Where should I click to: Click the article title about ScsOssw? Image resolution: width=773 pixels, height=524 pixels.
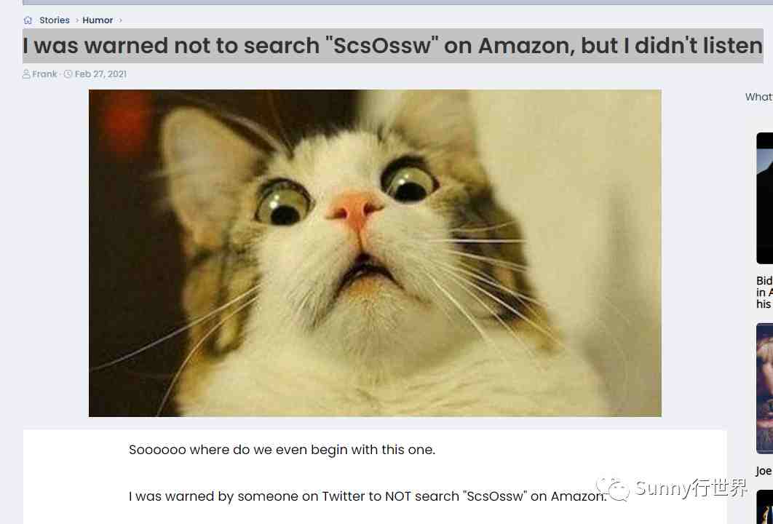click(x=393, y=46)
